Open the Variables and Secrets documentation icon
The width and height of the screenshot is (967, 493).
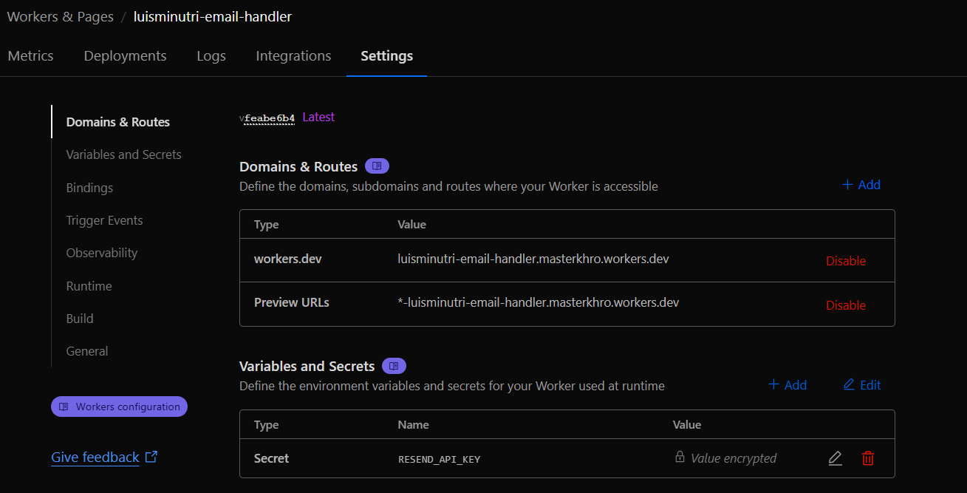pyautogui.click(x=394, y=366)
